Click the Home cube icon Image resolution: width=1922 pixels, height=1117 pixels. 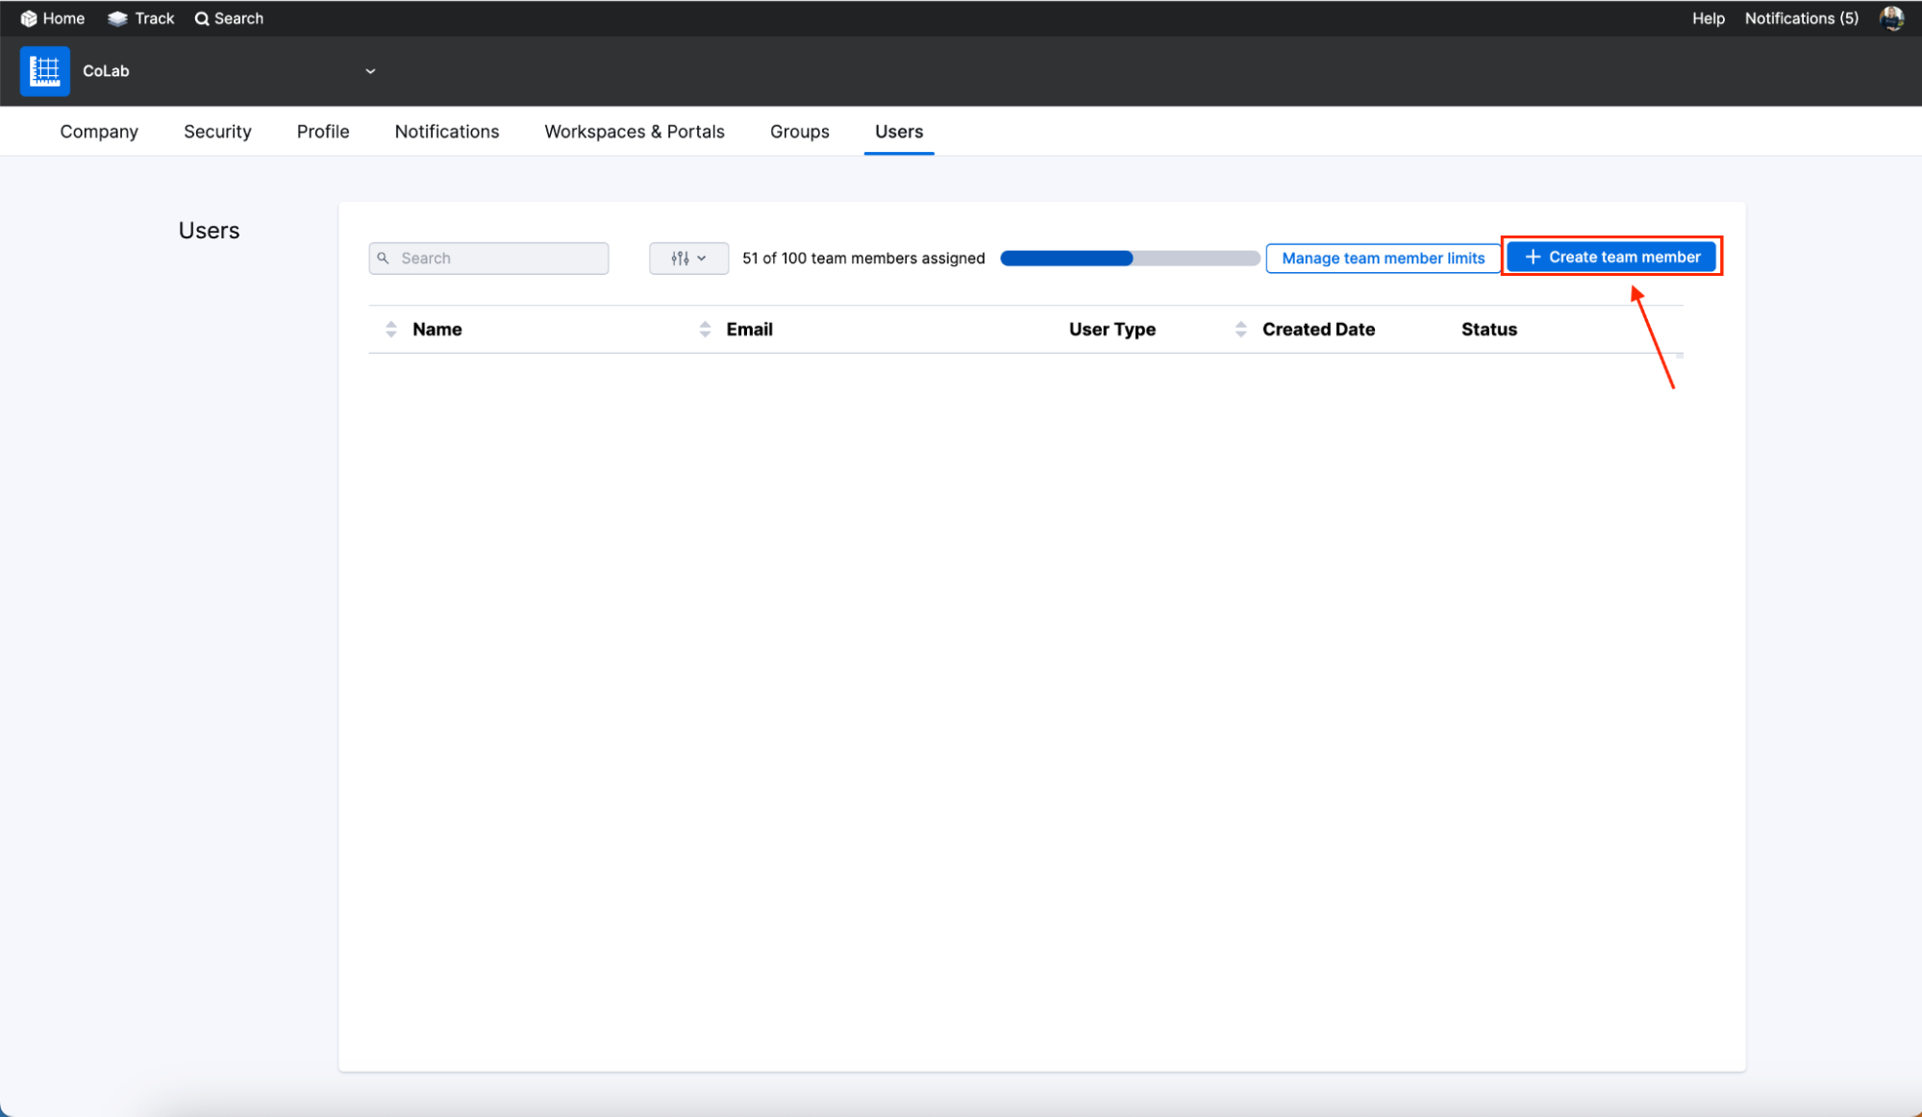point(29,18)
